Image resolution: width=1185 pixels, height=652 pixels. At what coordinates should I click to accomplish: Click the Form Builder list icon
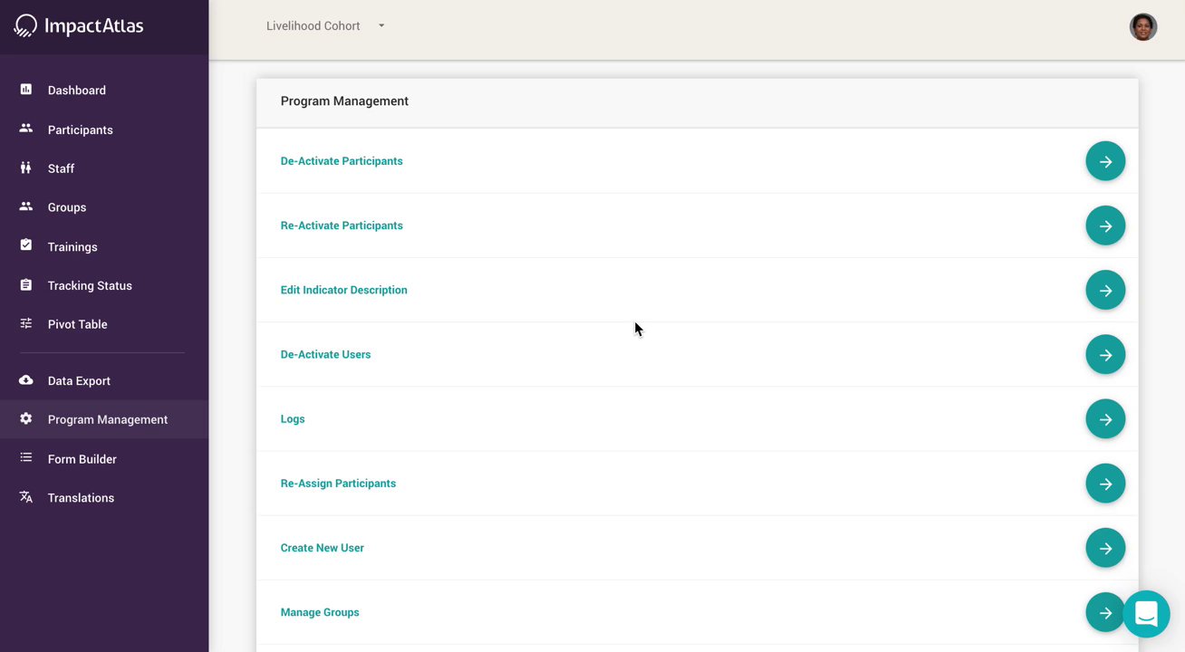click(x=26, y=458)
